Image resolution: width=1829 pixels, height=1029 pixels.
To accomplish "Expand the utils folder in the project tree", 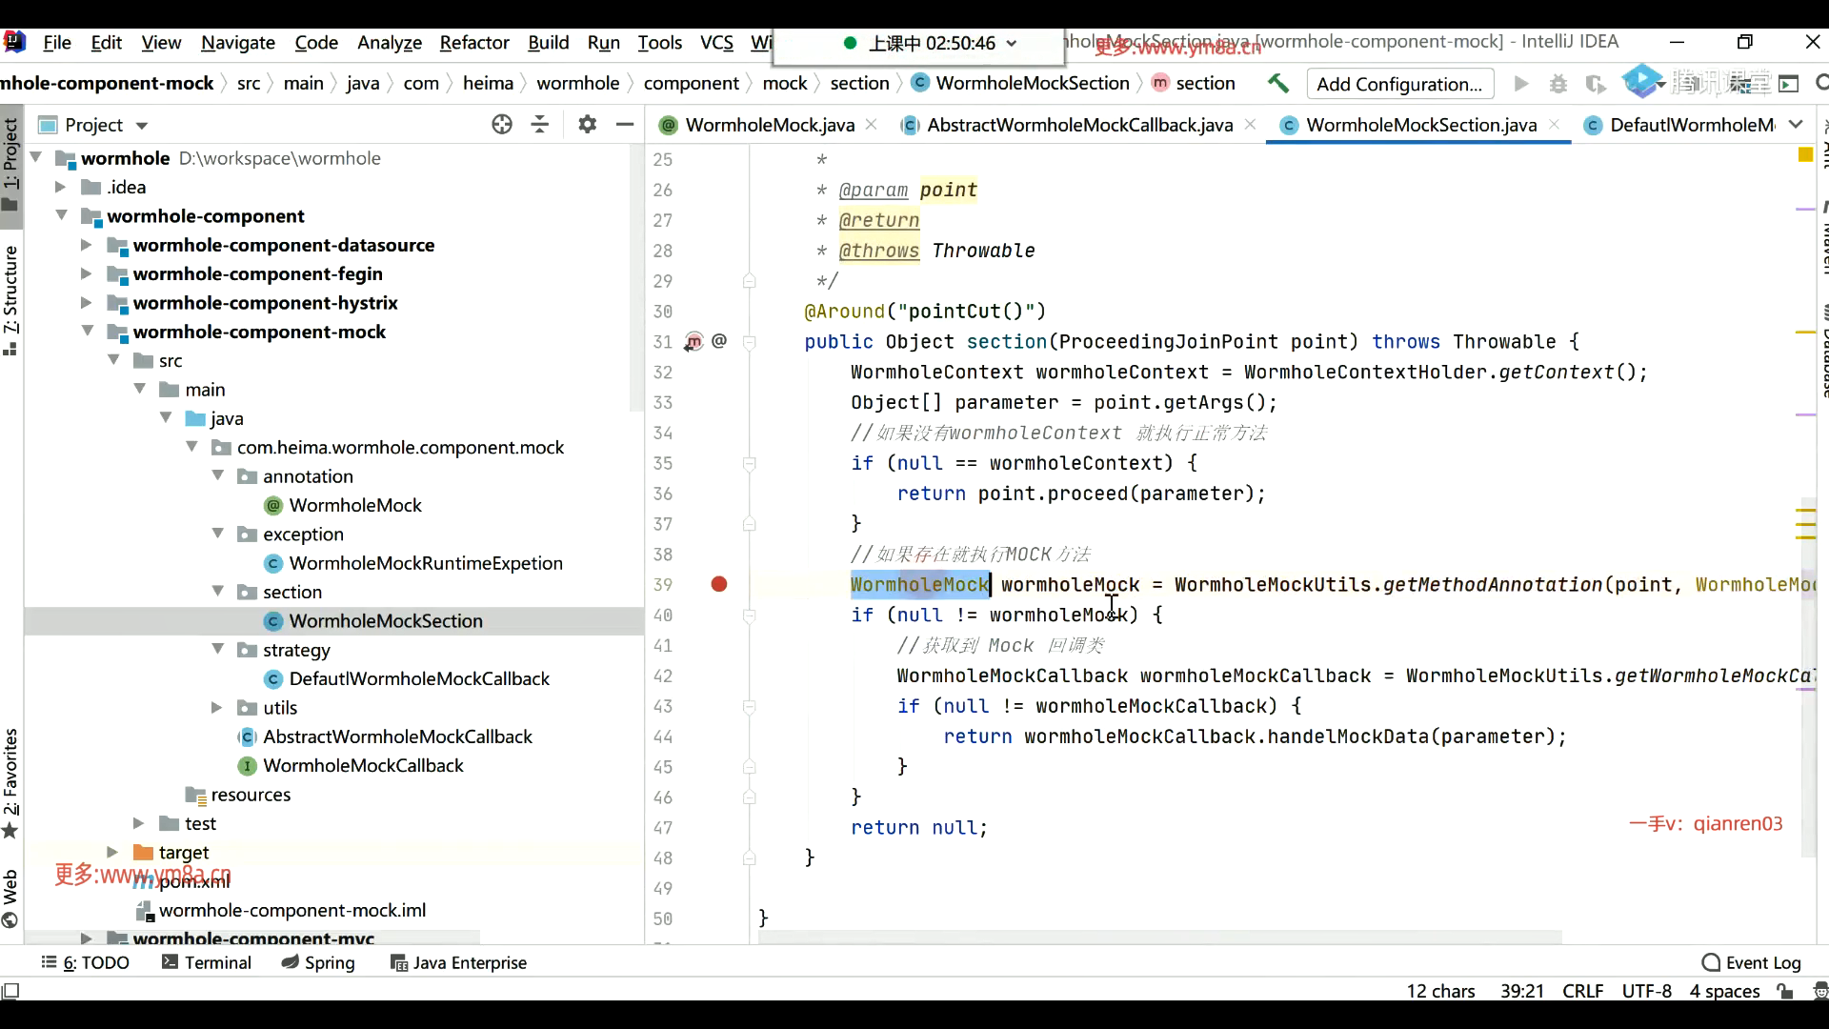I will coord(216,707).
